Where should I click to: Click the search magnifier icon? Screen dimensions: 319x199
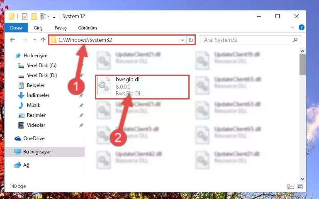coord(295,40)
